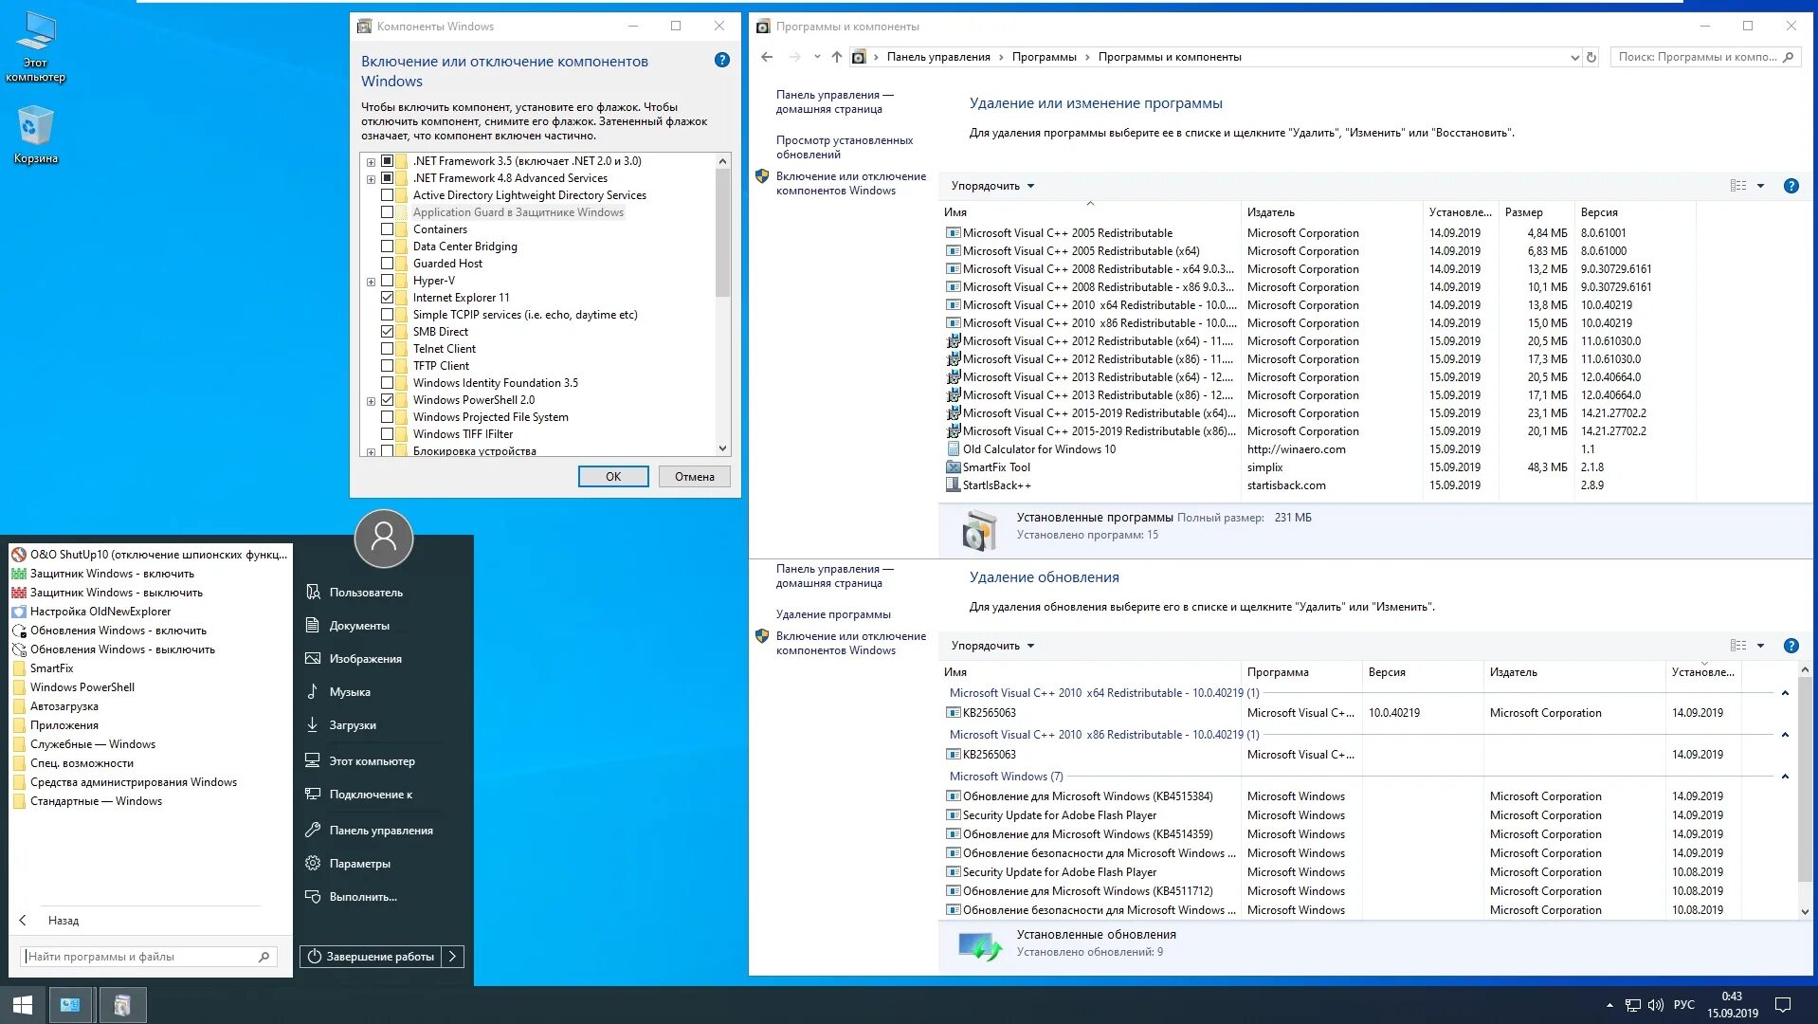The width and height of the screenshot is (1818, 1024).
Task: Enable Windows Projected File System checkbox
Action: (387, 417)
